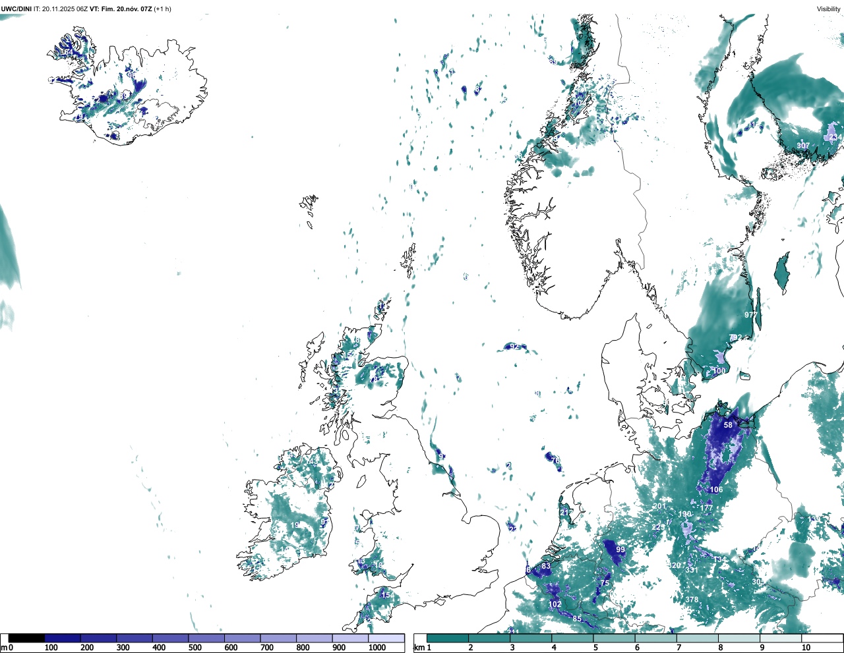This screenshot has width=844, height=653.
Task: Click the 600–700 m legend swatch
Action: (242, 638)
